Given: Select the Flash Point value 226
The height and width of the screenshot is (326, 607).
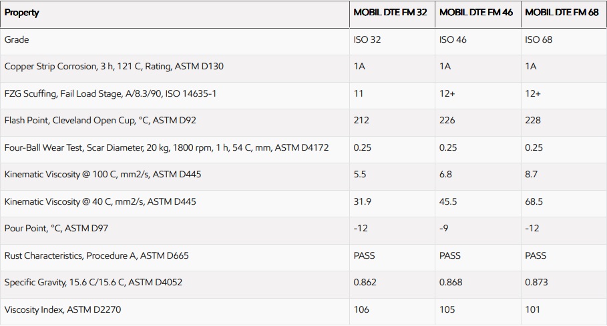Looking at the screenshot, I should pos(447,121).
